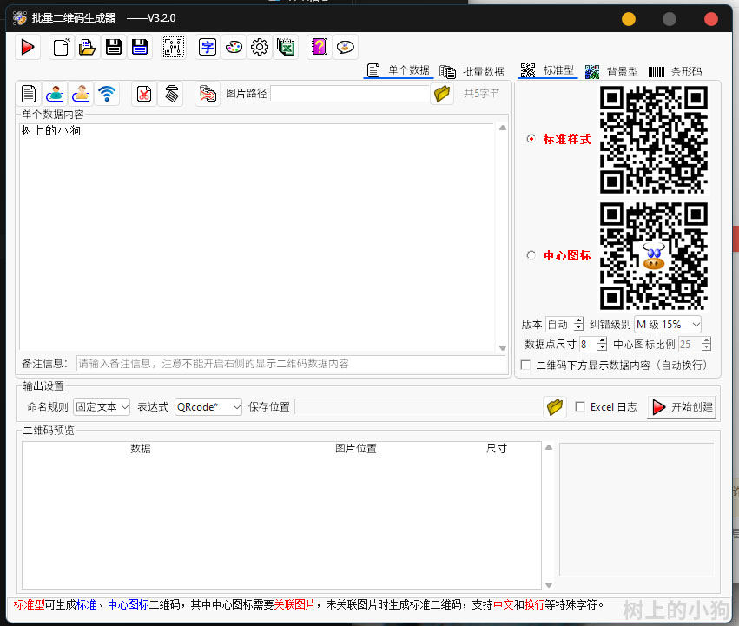Screen dimensions: 739x626
Task: Select the 中心图标 radio option
Action: 531,255
